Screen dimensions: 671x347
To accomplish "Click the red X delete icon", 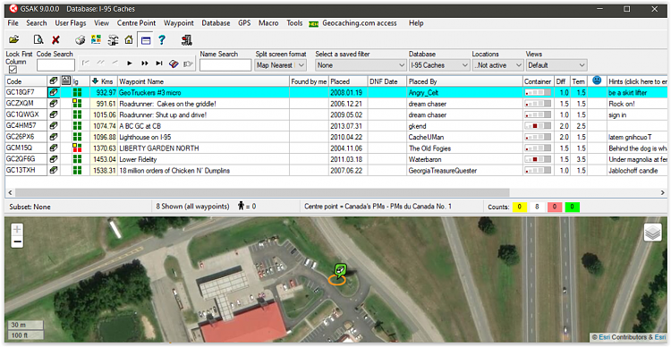I will (x=55, y=40).
